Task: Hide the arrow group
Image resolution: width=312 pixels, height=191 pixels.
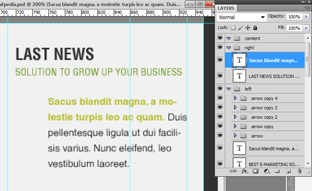Action: click(x=220, y=135)
